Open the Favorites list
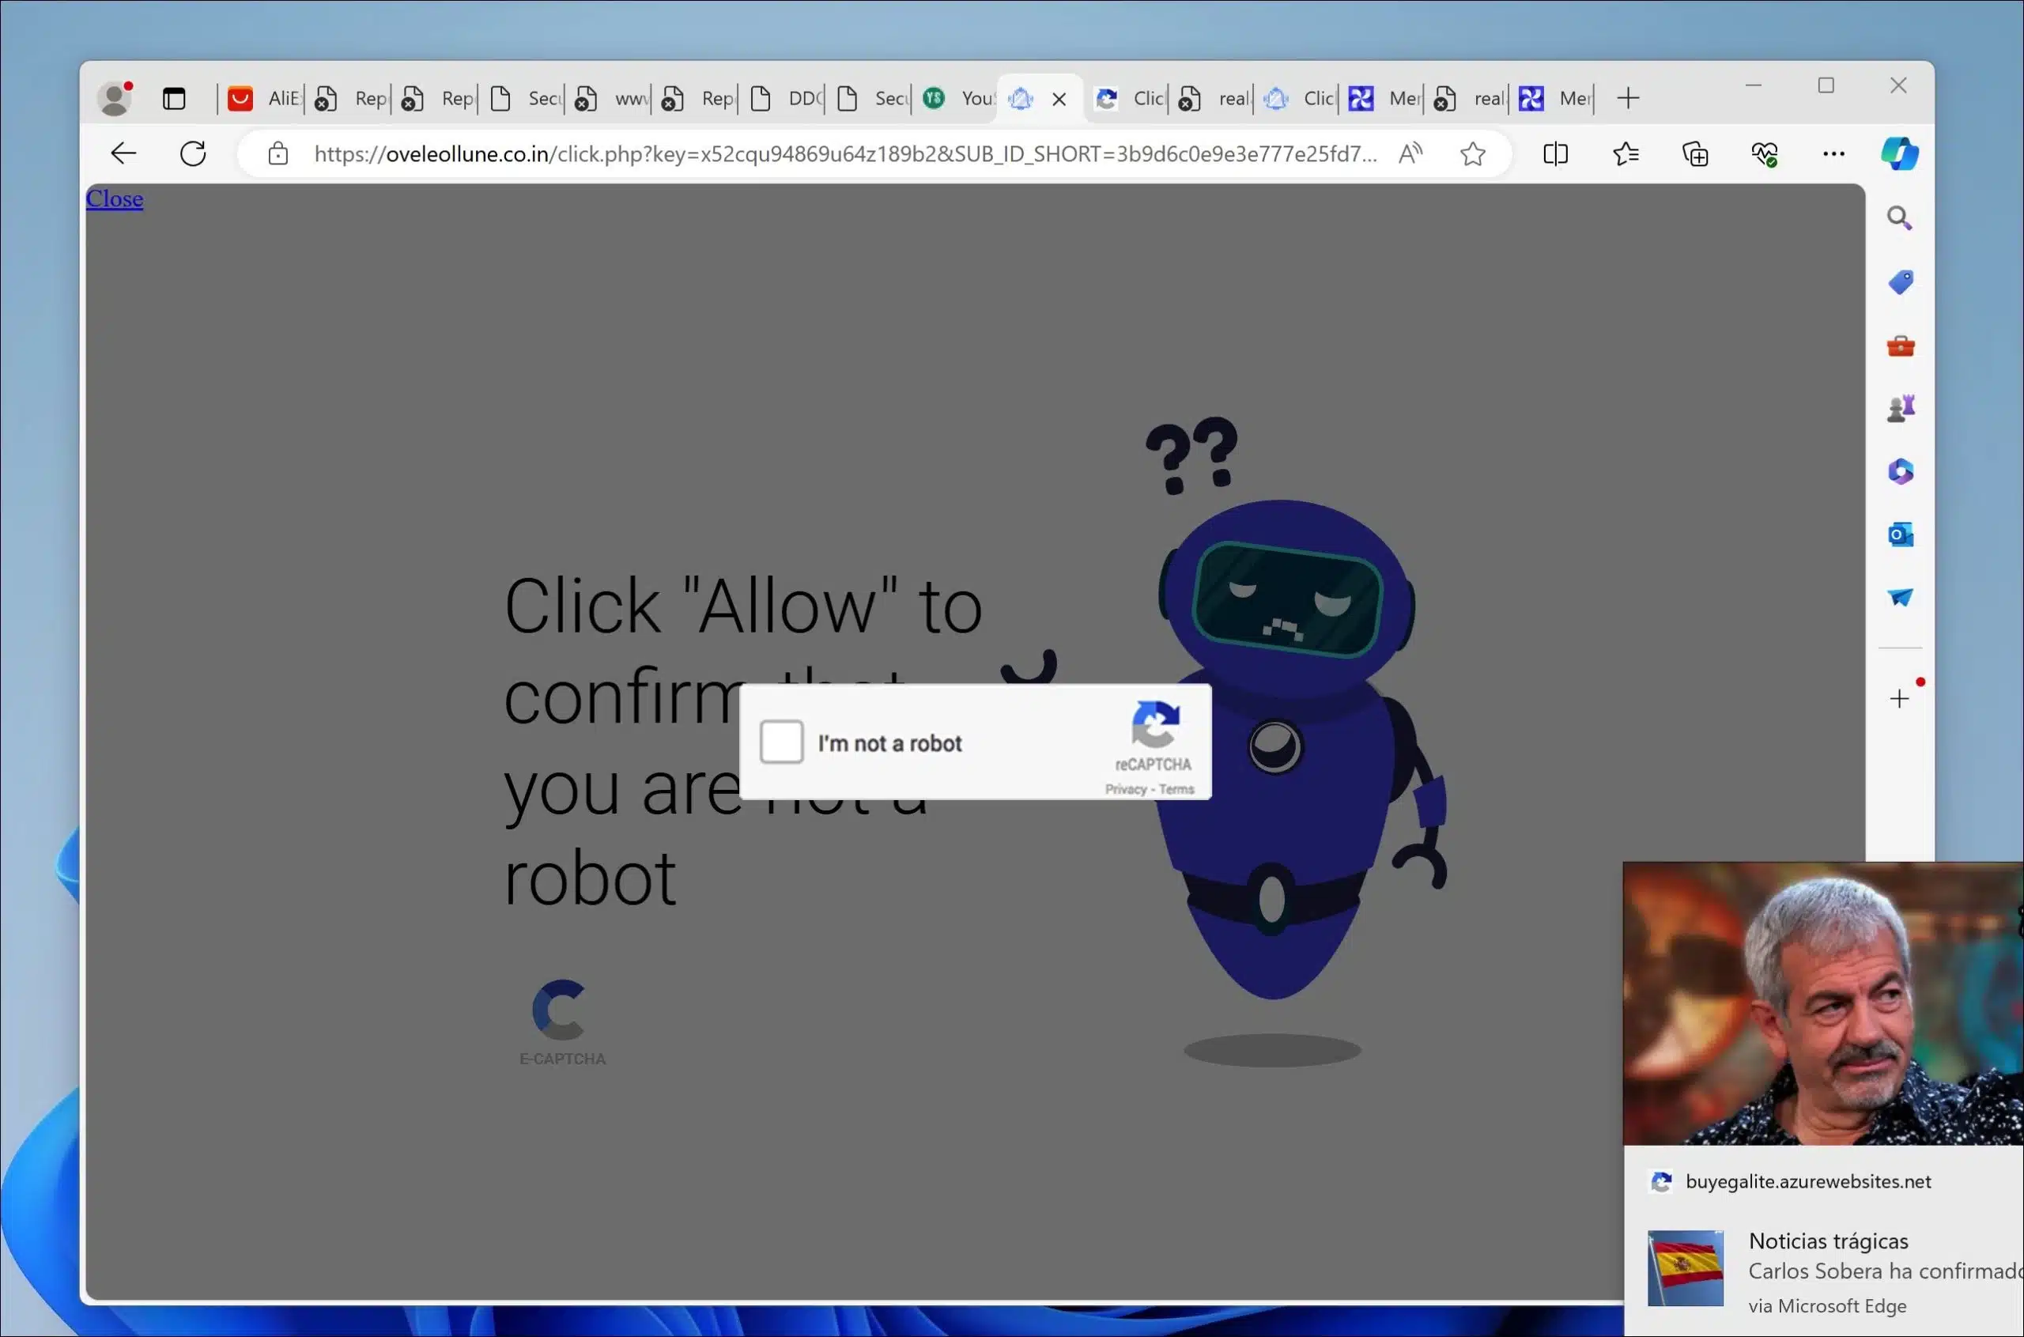Screen dimensions: 2024x1337 tap(1625, 153)
